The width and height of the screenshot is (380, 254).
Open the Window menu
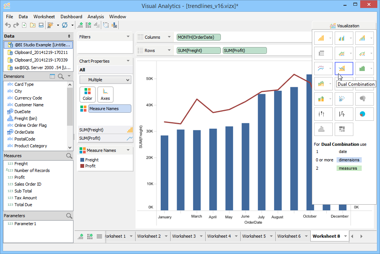coord(118,17)
